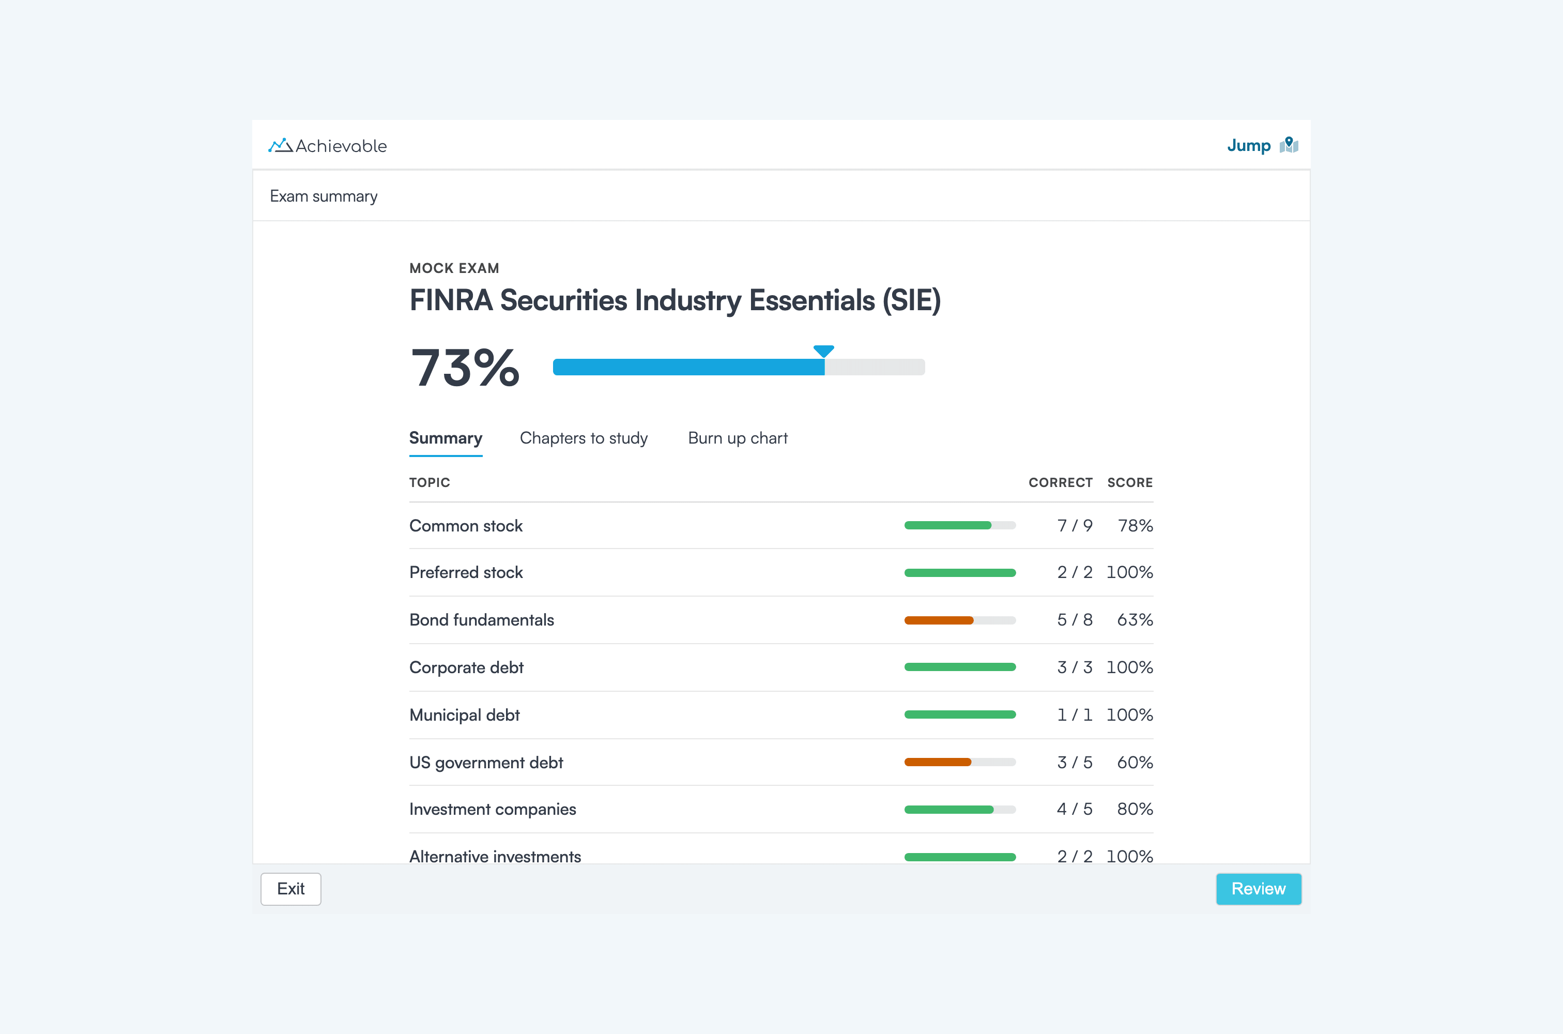Click the 7 / 9 correct value
1563x1034 pixels.
(x=1075, y=526)
